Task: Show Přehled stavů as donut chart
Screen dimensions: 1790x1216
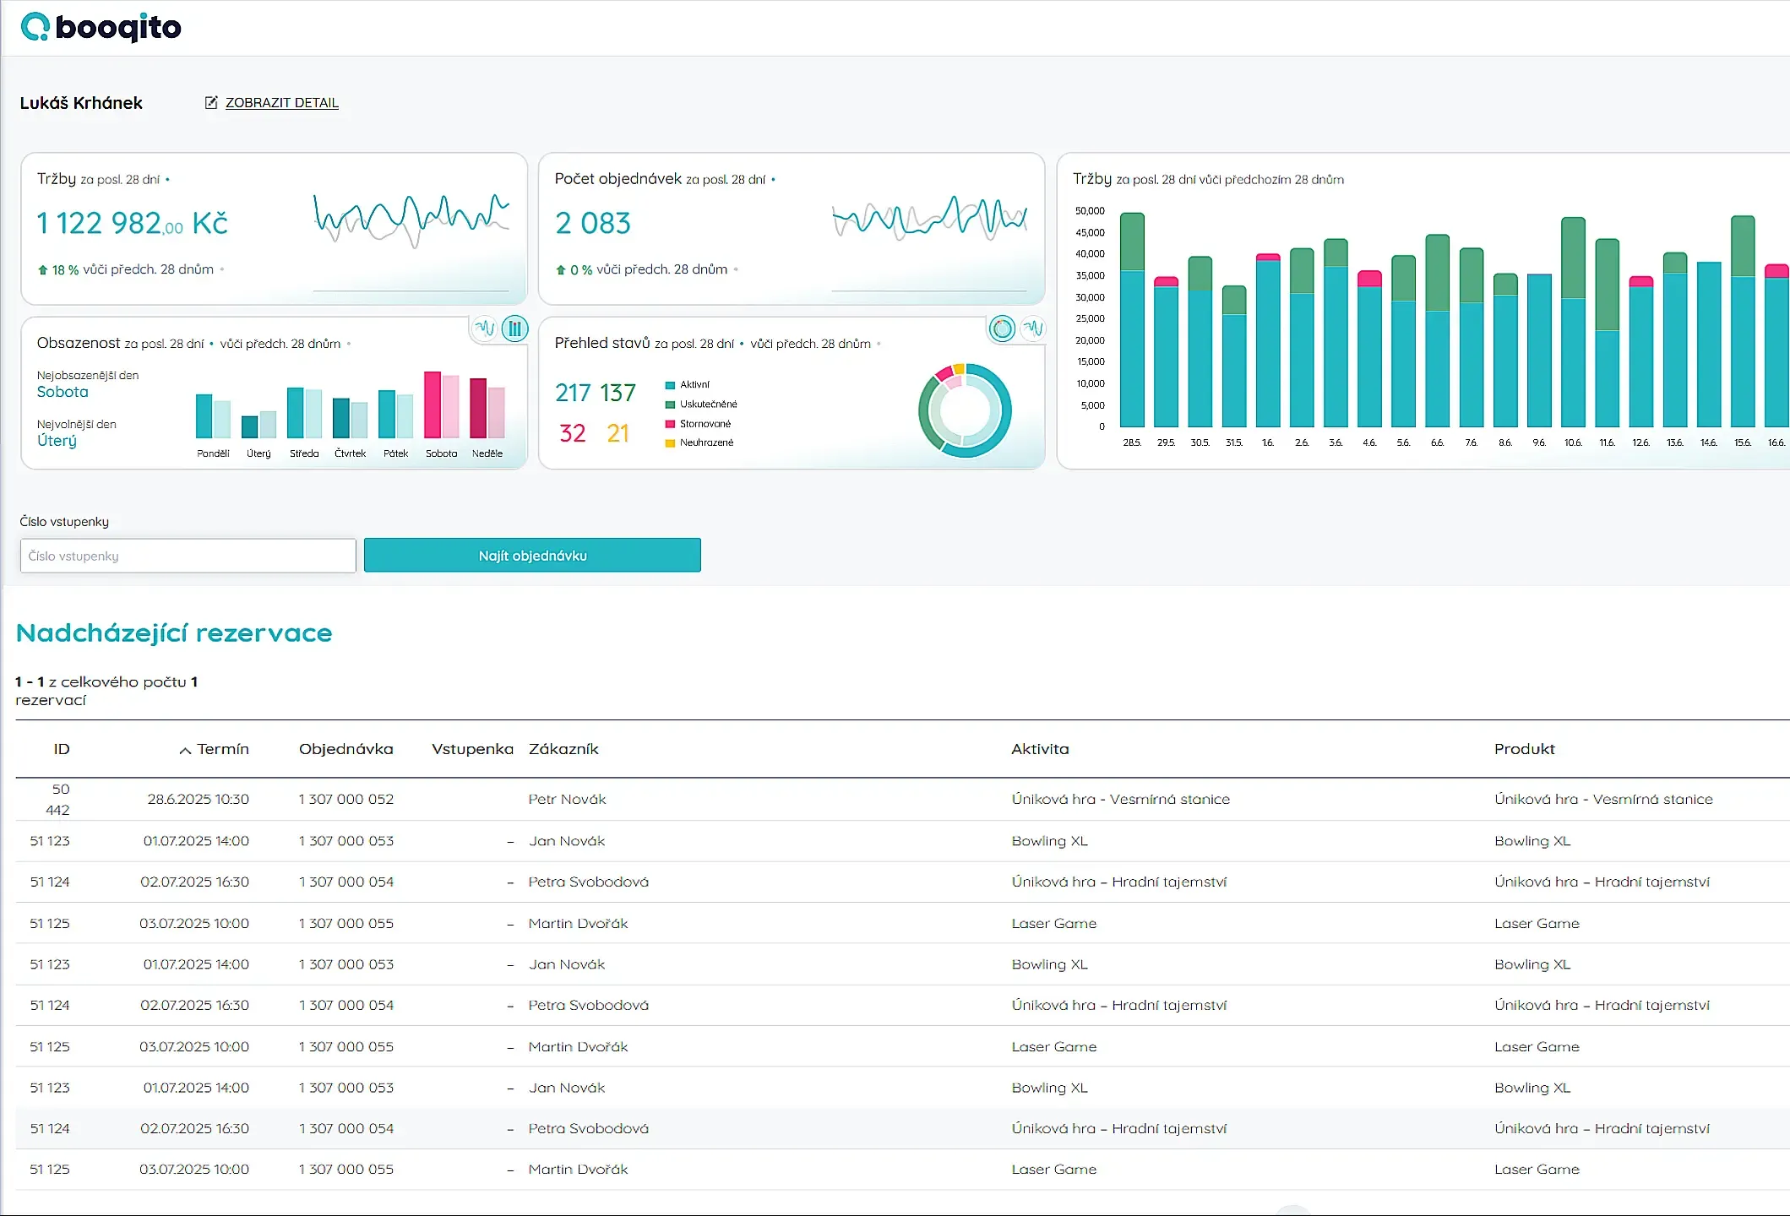Action: click(1002, 328)
